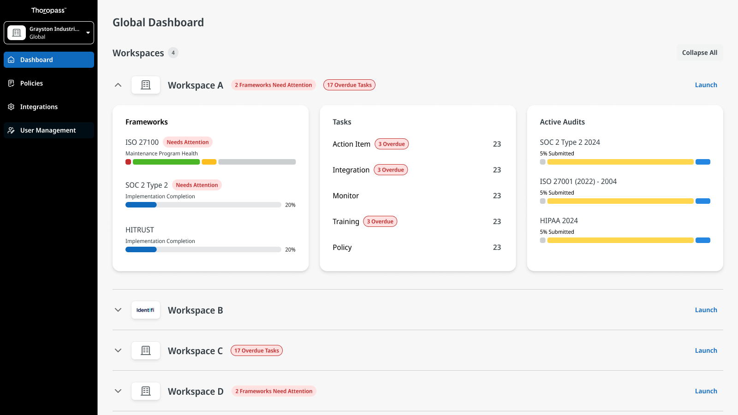Click the Workspace A building icon
738x415 pixels.
(146, 85)
